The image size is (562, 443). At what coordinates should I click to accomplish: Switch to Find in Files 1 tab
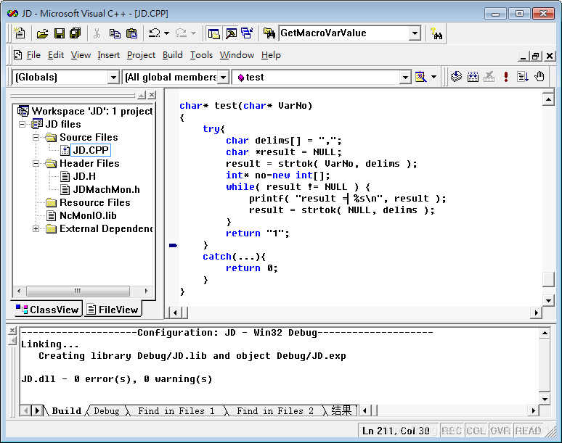[176, 411]
